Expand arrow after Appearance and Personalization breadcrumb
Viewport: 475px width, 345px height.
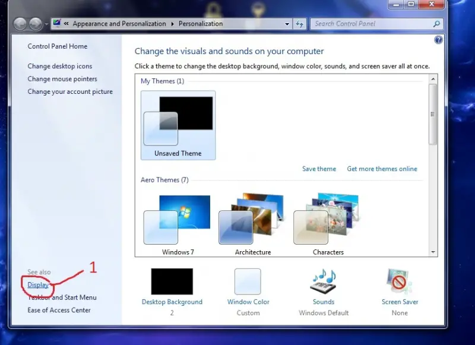click(x=172, y=24)
